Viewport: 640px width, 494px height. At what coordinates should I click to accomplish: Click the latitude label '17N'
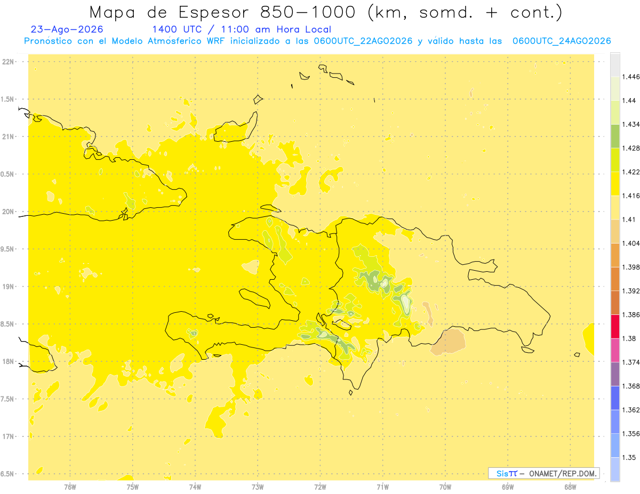point(8,436)
